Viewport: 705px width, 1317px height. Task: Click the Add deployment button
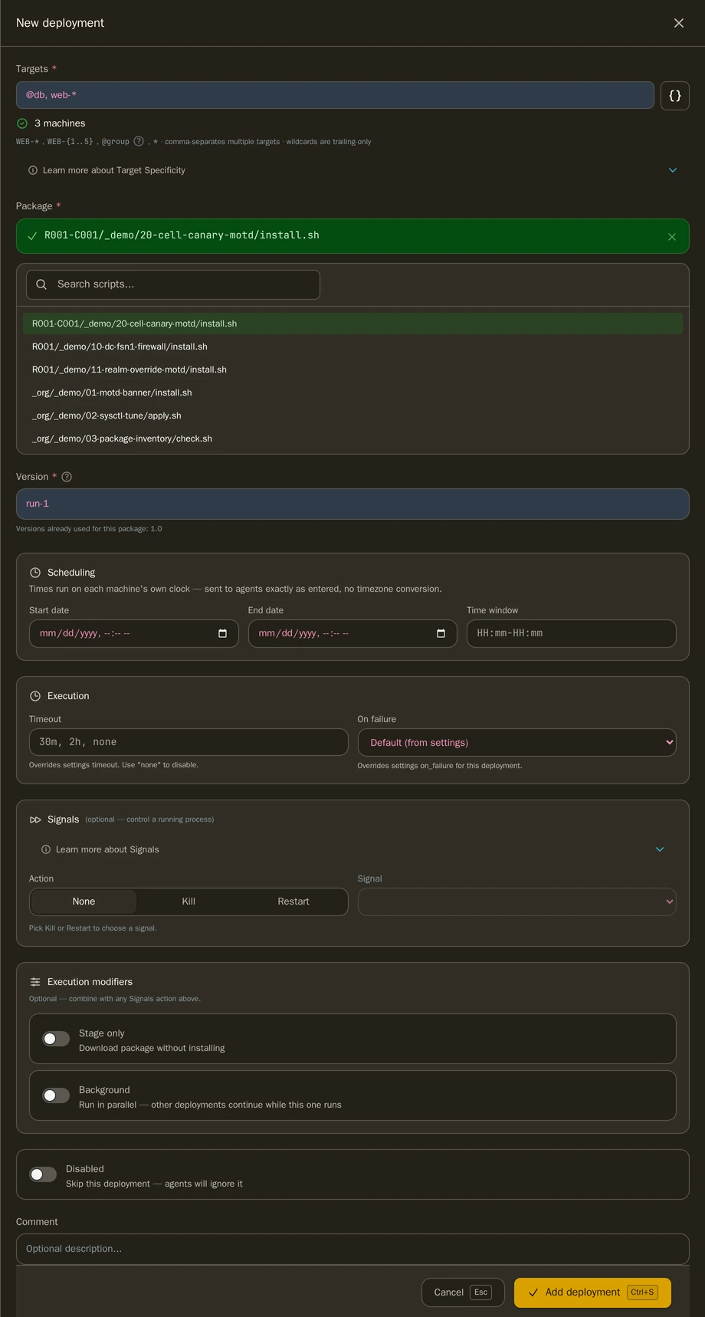(592, 1292)
